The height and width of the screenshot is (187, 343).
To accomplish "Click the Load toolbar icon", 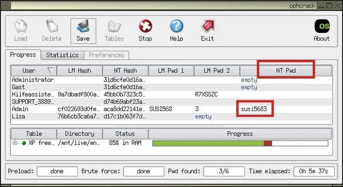I will (x=21, y=30).
